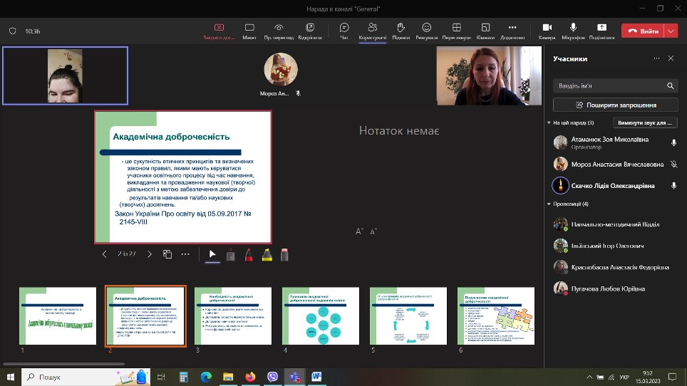Viewport: 687px width, 386px height.
Task: Open dropdown arrow beside Вийти button
Action: click(x=671, y=31)
